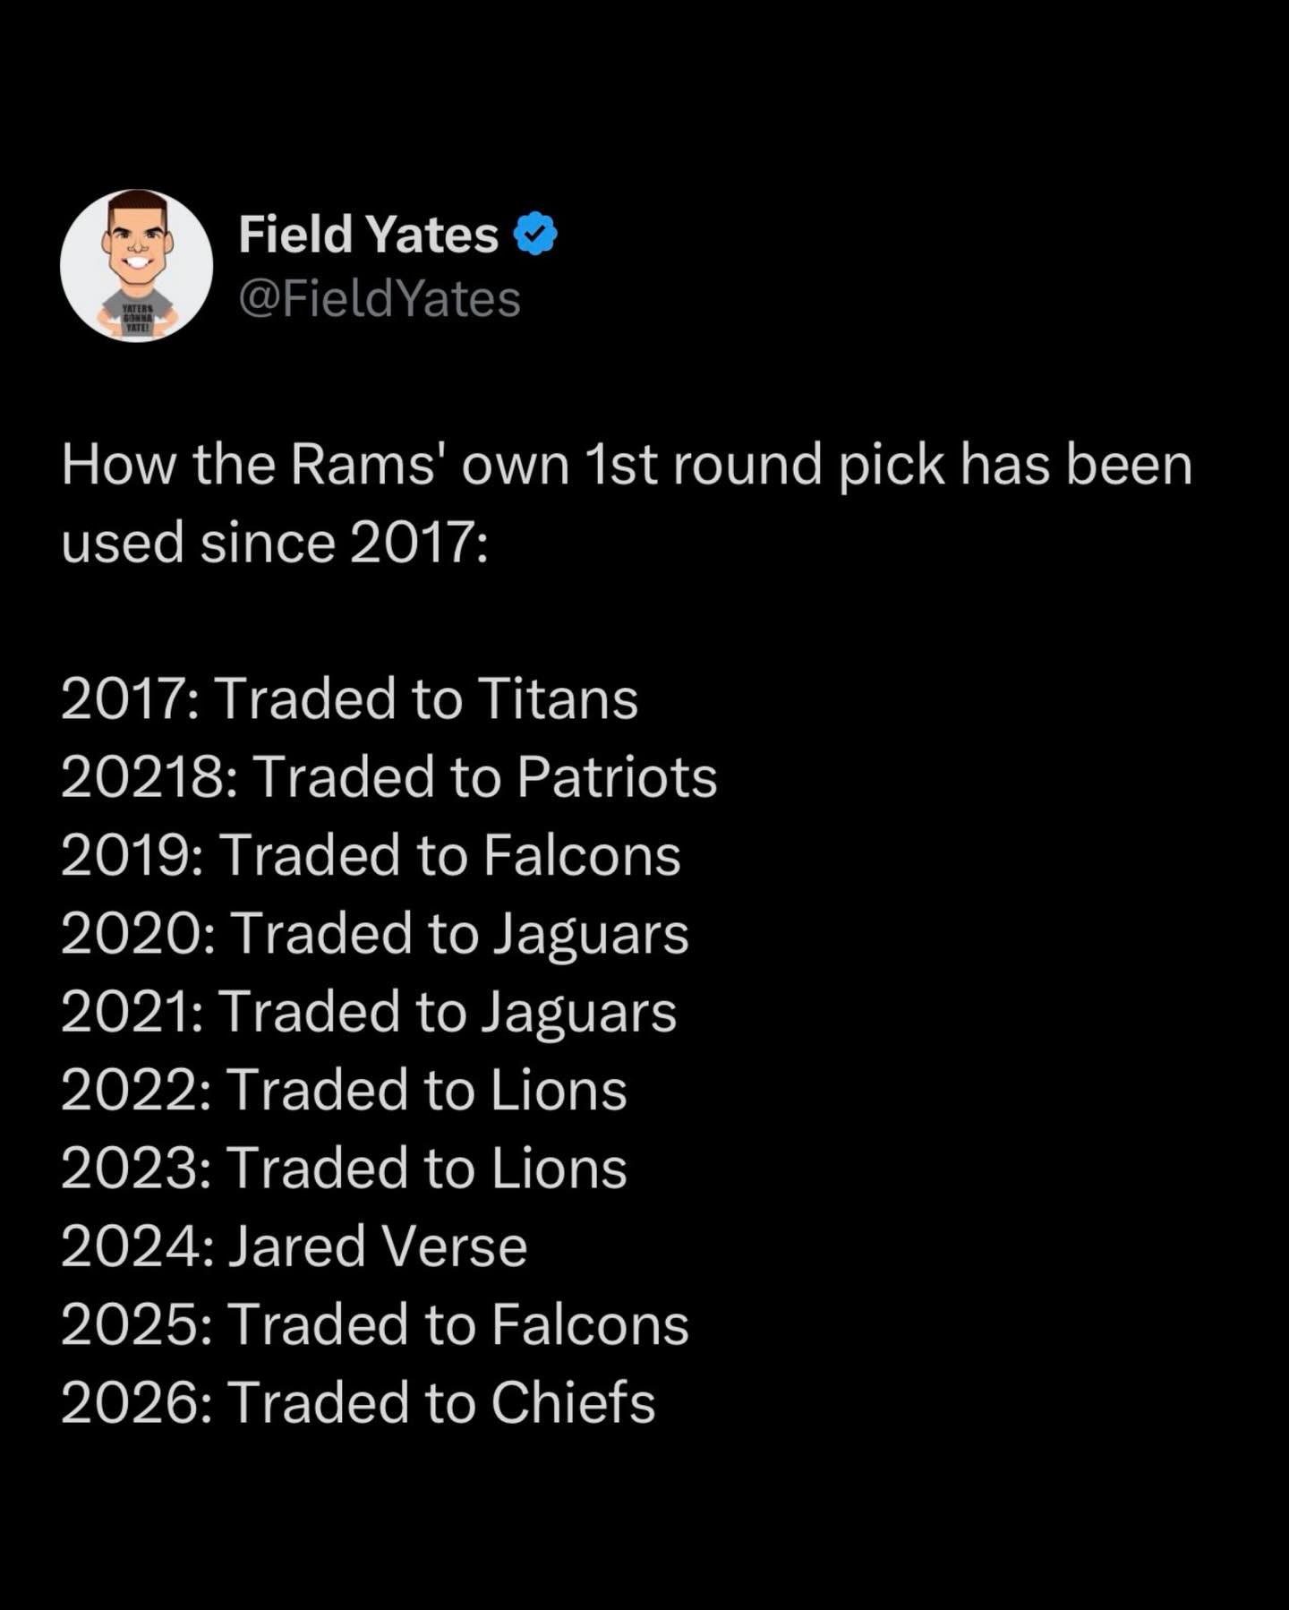Click the blue verified checkmark badge
Viewport: 1289px width, 1610px height.
pos(535,234)
